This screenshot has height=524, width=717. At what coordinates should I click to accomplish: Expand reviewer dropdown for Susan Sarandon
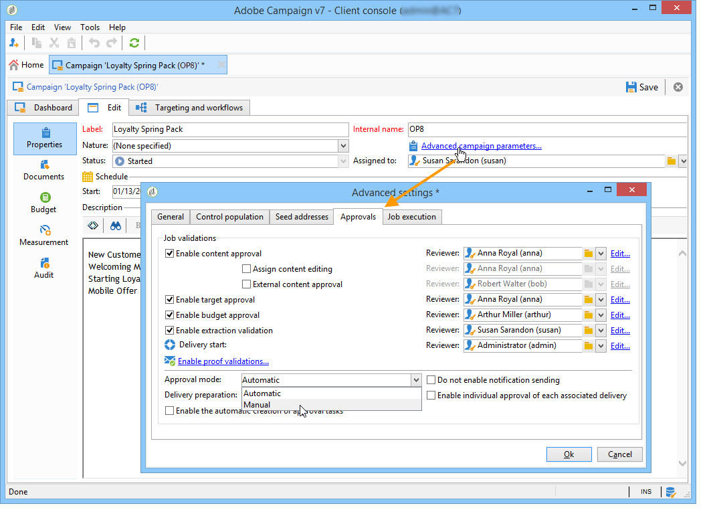601,331
